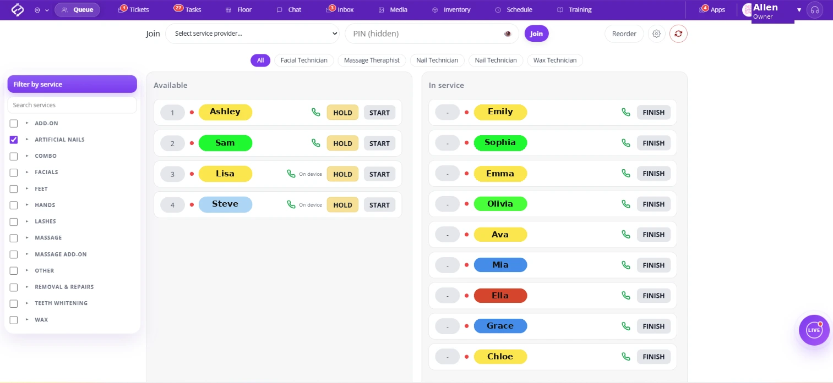Show the hidden PIN with eye icon
833x383 pixels.
pyautogui.click(x=508, y=34)
